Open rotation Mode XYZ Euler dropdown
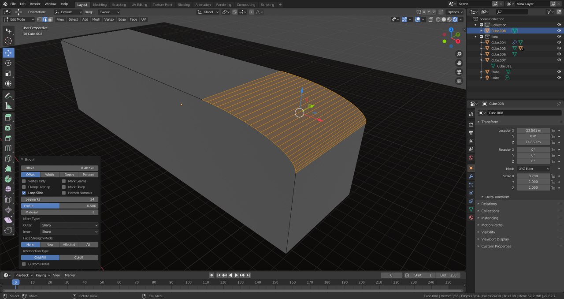564x299 pixels. [x=534, y=169]
